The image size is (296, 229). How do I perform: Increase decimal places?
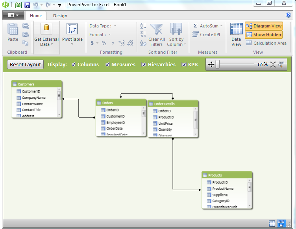coord(121,43)
